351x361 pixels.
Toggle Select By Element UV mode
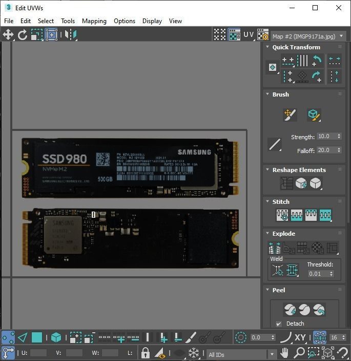click(x=56, y=337)
